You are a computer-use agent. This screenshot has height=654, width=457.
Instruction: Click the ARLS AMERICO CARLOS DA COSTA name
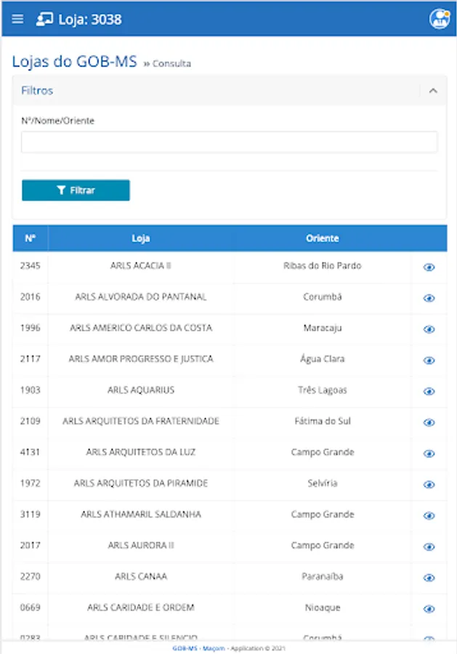point(141,328)
